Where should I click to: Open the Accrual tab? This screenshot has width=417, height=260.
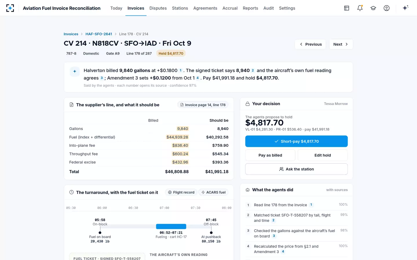[x=230, y=8]
